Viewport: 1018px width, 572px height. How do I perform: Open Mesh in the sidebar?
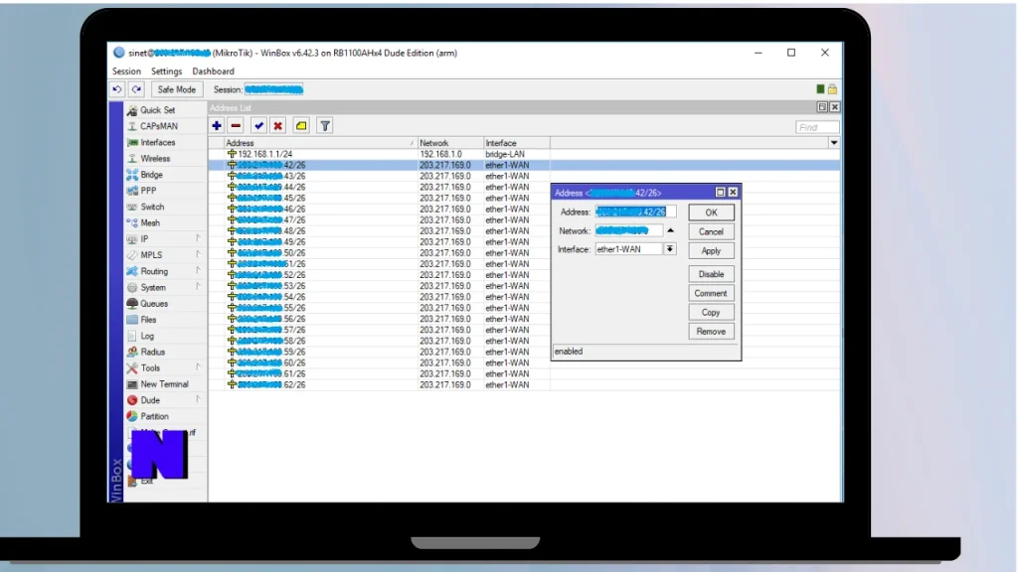(150, 223)
